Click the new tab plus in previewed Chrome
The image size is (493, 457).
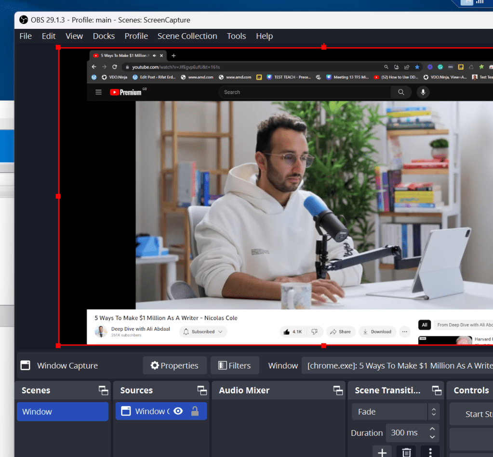pos(173,55)
